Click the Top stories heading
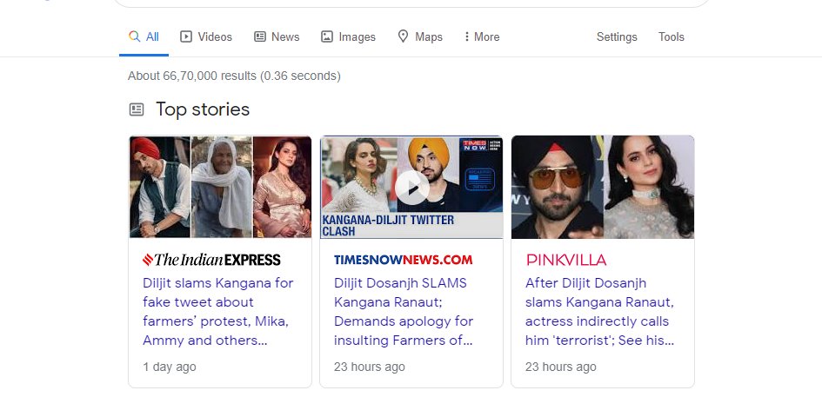Viewport: 822px width, 397px height. pos(203,109)
